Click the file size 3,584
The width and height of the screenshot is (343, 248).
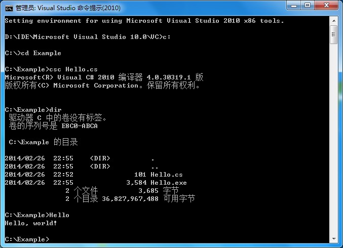point(136,183)
